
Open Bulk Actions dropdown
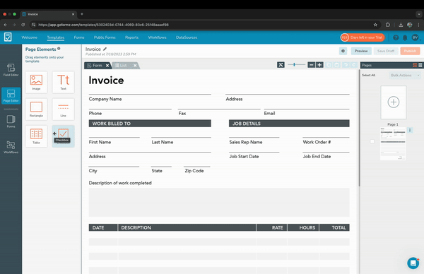coord(405,75)
